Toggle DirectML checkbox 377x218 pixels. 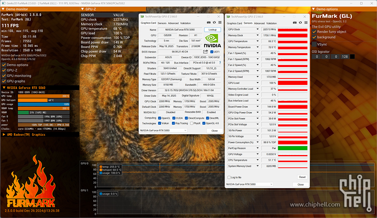(x=207, y=118)
